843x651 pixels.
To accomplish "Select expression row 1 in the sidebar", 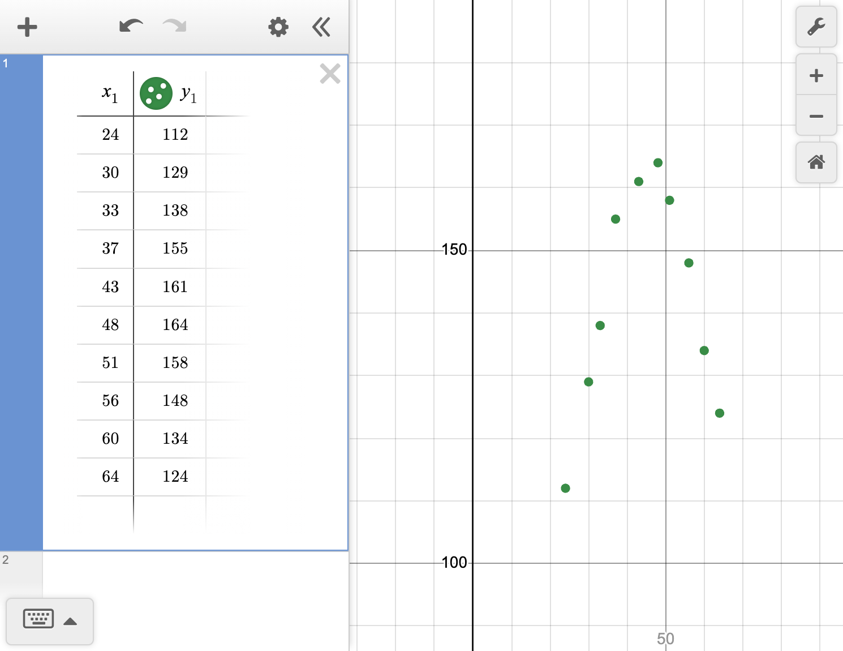I will coord(21,170).
